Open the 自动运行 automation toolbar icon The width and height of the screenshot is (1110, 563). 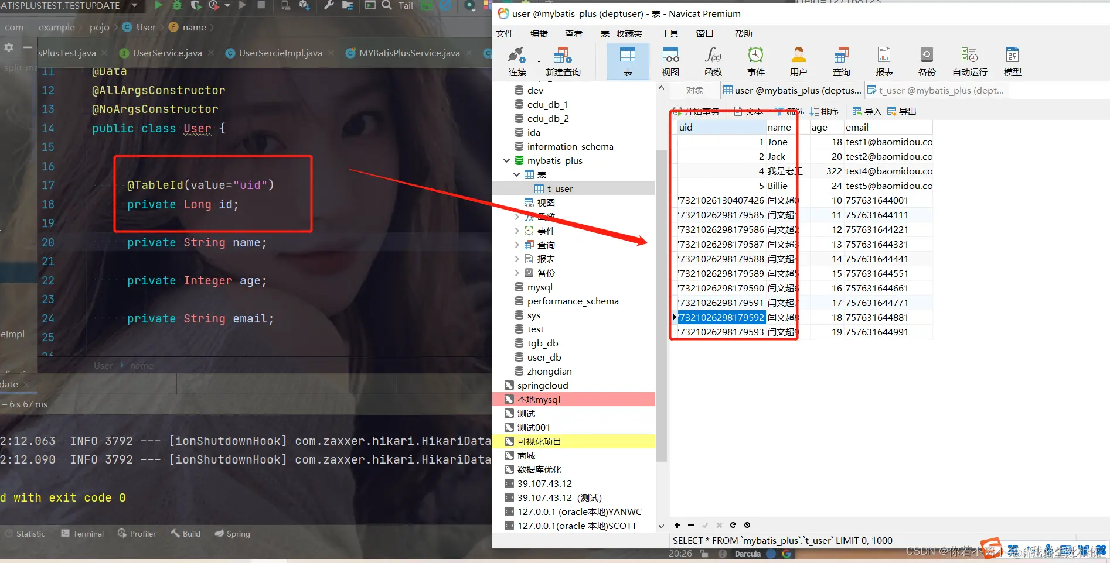970,61
